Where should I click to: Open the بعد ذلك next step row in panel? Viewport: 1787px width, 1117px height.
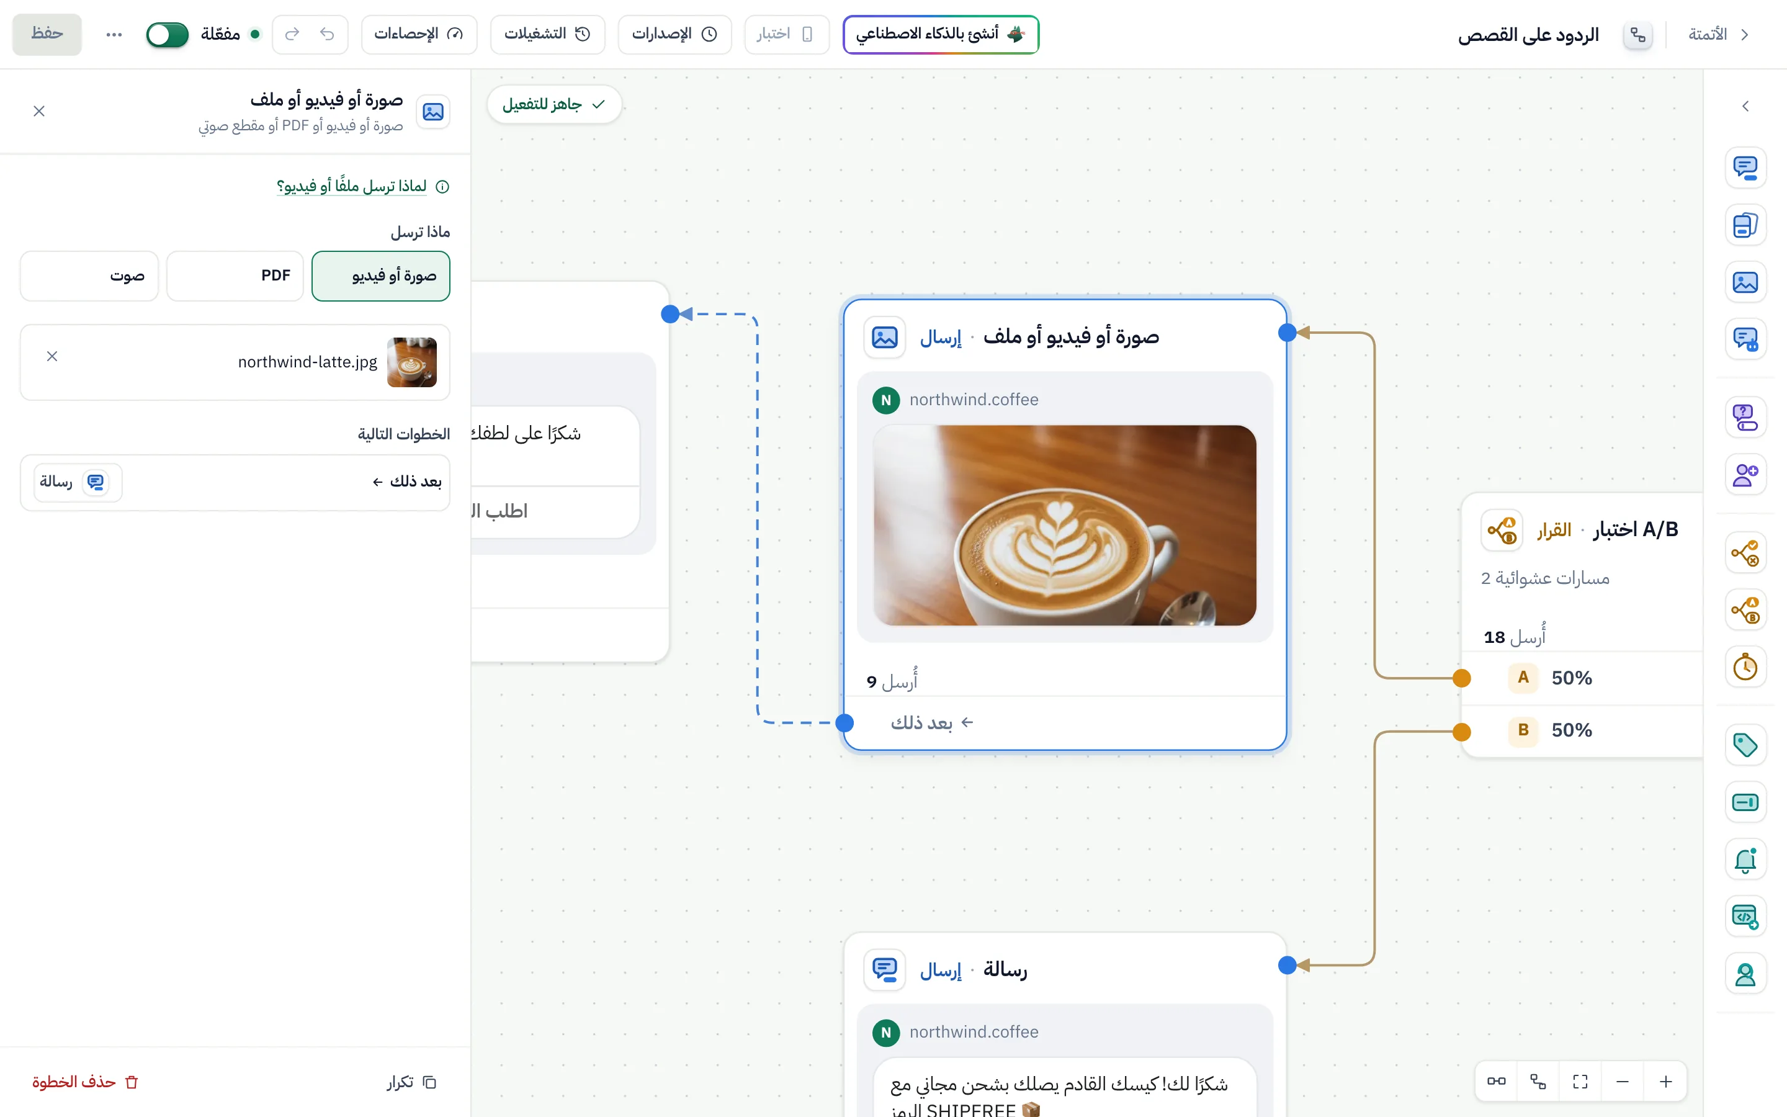(x=235, y=482)
